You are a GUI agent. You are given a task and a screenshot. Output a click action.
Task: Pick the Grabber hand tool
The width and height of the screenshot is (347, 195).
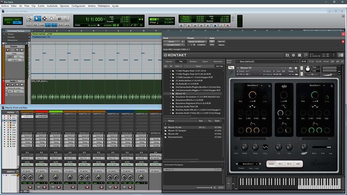51,18
